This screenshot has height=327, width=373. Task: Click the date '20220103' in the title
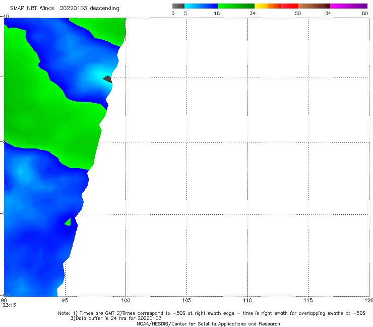73,9
